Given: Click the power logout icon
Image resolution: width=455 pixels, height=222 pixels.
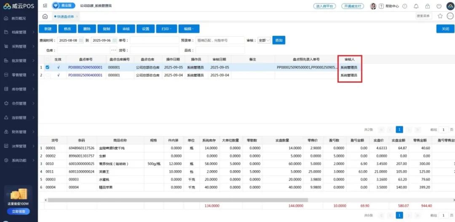Looking at the screenshot, I should [439, 6].
